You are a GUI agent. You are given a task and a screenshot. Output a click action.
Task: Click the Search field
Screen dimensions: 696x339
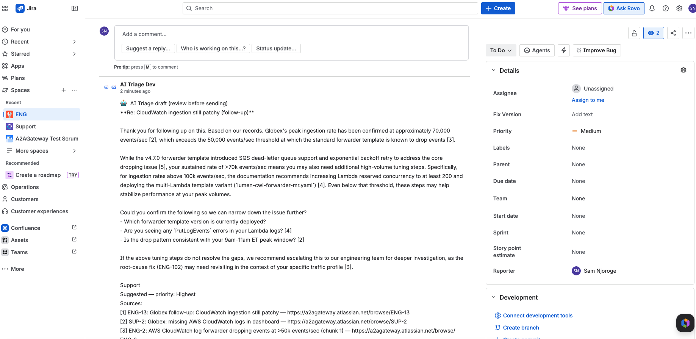pos(330,8)
